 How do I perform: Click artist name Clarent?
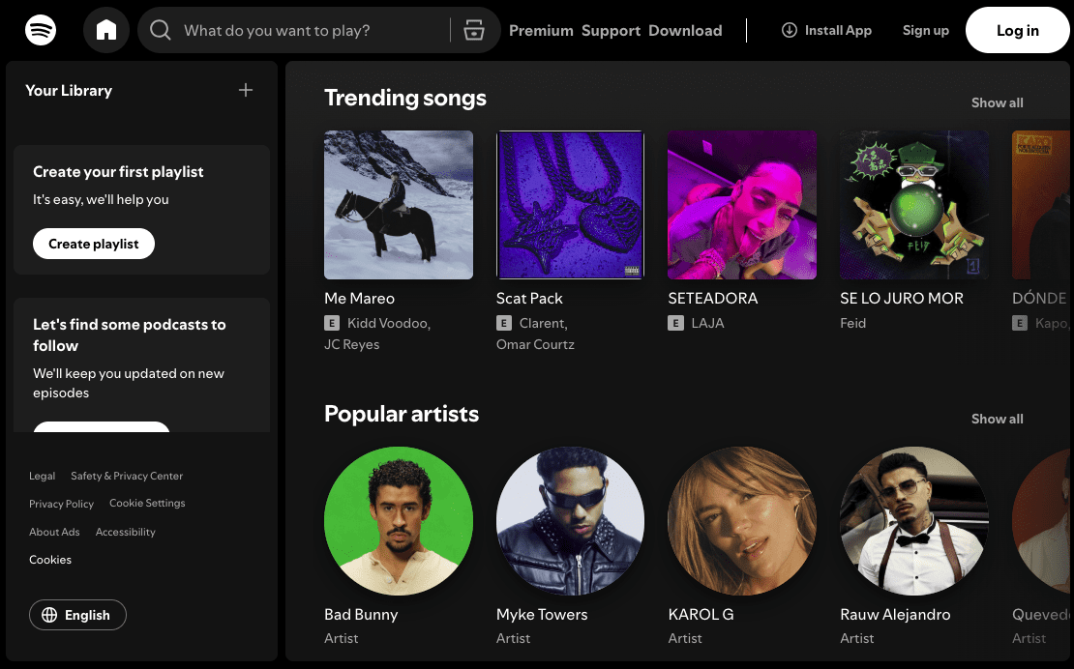(x=543, y=323)
